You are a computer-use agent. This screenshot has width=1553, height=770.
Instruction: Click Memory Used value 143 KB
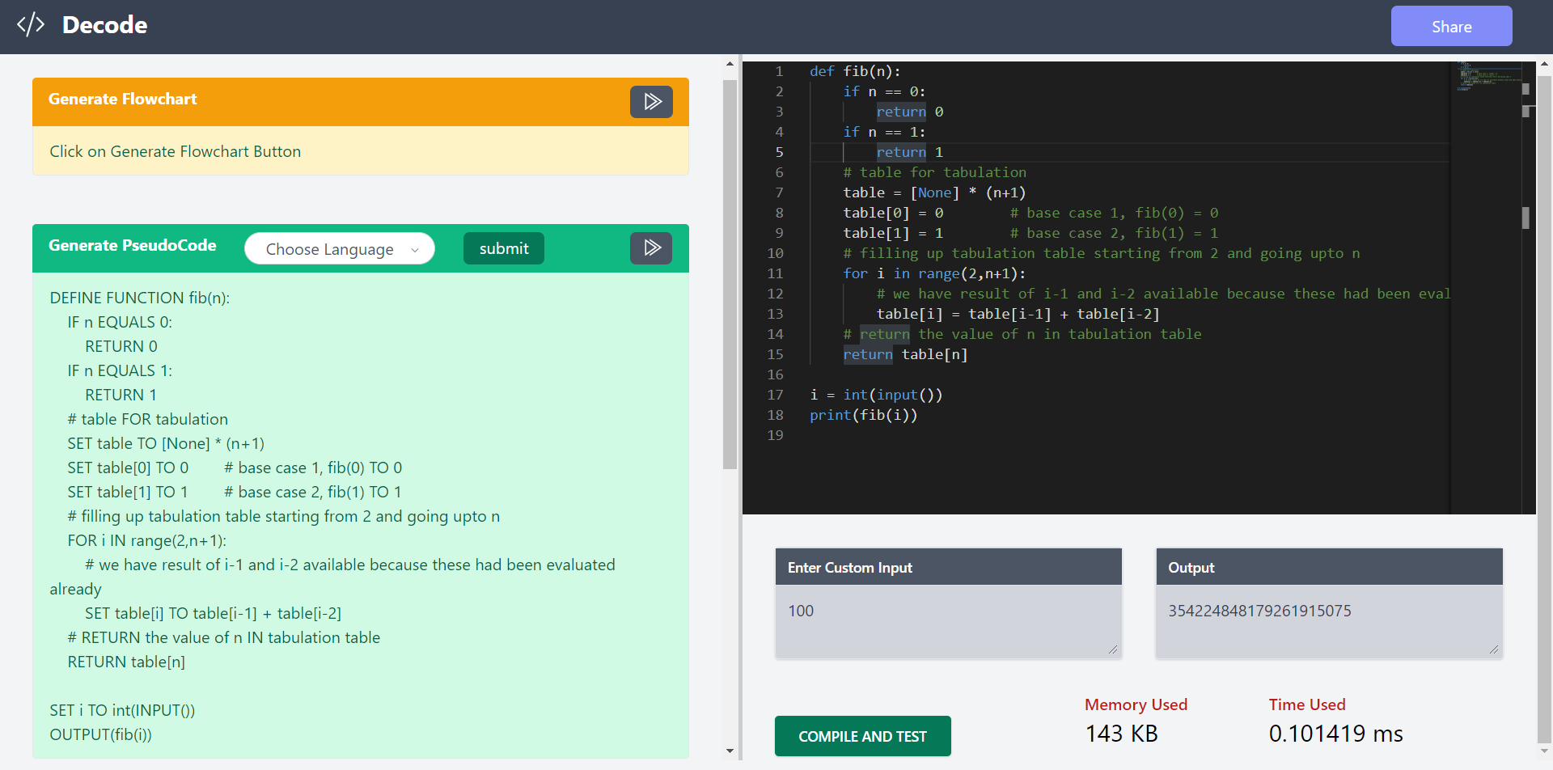(1121, 734)
